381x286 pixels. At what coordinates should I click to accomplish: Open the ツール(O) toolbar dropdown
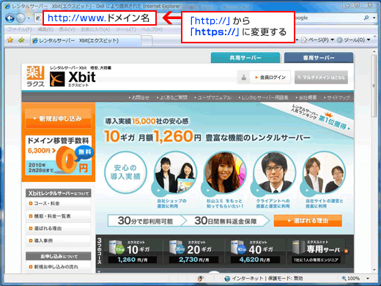click(x=353, y=40)
